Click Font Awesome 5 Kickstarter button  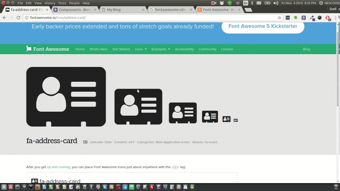coord(263,27)
